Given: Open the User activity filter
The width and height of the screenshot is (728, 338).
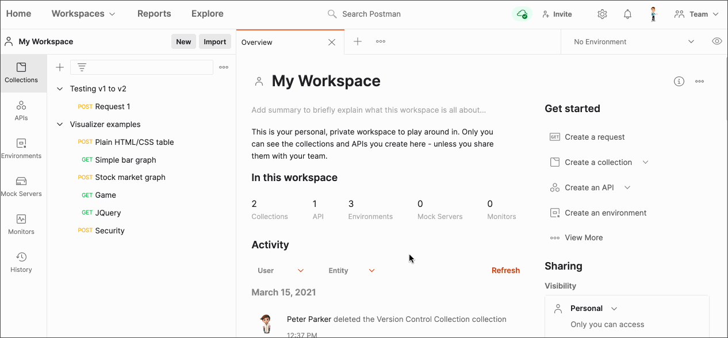Looking at the screenshot, I should pyautogui.click(x=281, y=270).
